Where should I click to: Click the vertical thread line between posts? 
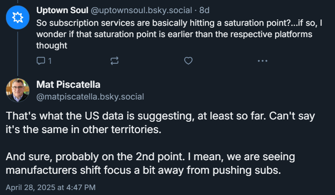[17, 54]
